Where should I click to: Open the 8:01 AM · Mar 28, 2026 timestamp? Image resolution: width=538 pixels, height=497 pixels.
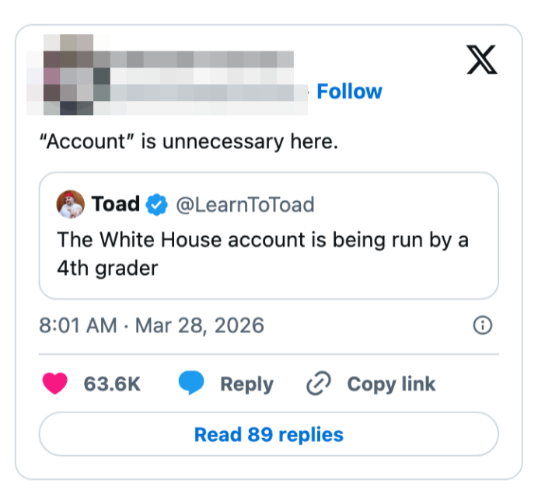(152, 325)
